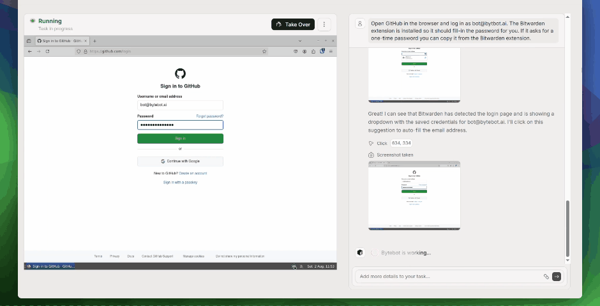Screen dimensions: 600x306
Task: Click Manage cookies footer link
Action: tap(193, 256)
